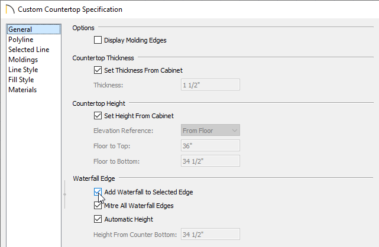Uncheck Set Height From Cabinet

click(98, 115)
